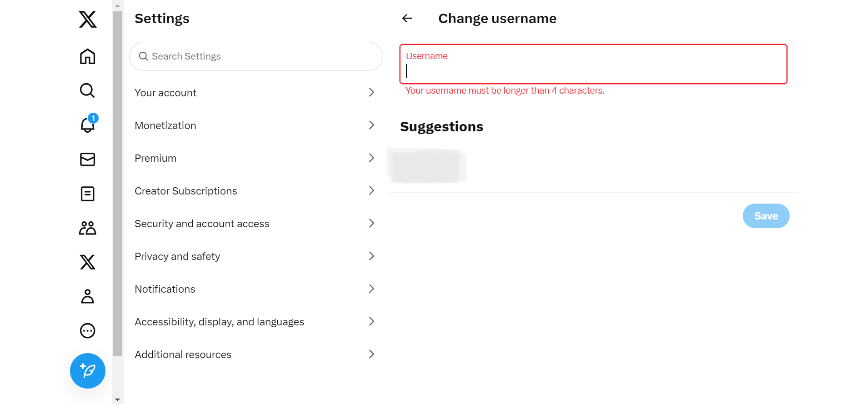Go to Home via house icon
Viewport: 861px width, 404px height.
click(x=87, y=57)
